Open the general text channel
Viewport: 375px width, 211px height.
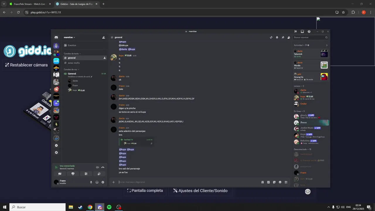click(x=85, y=58)
